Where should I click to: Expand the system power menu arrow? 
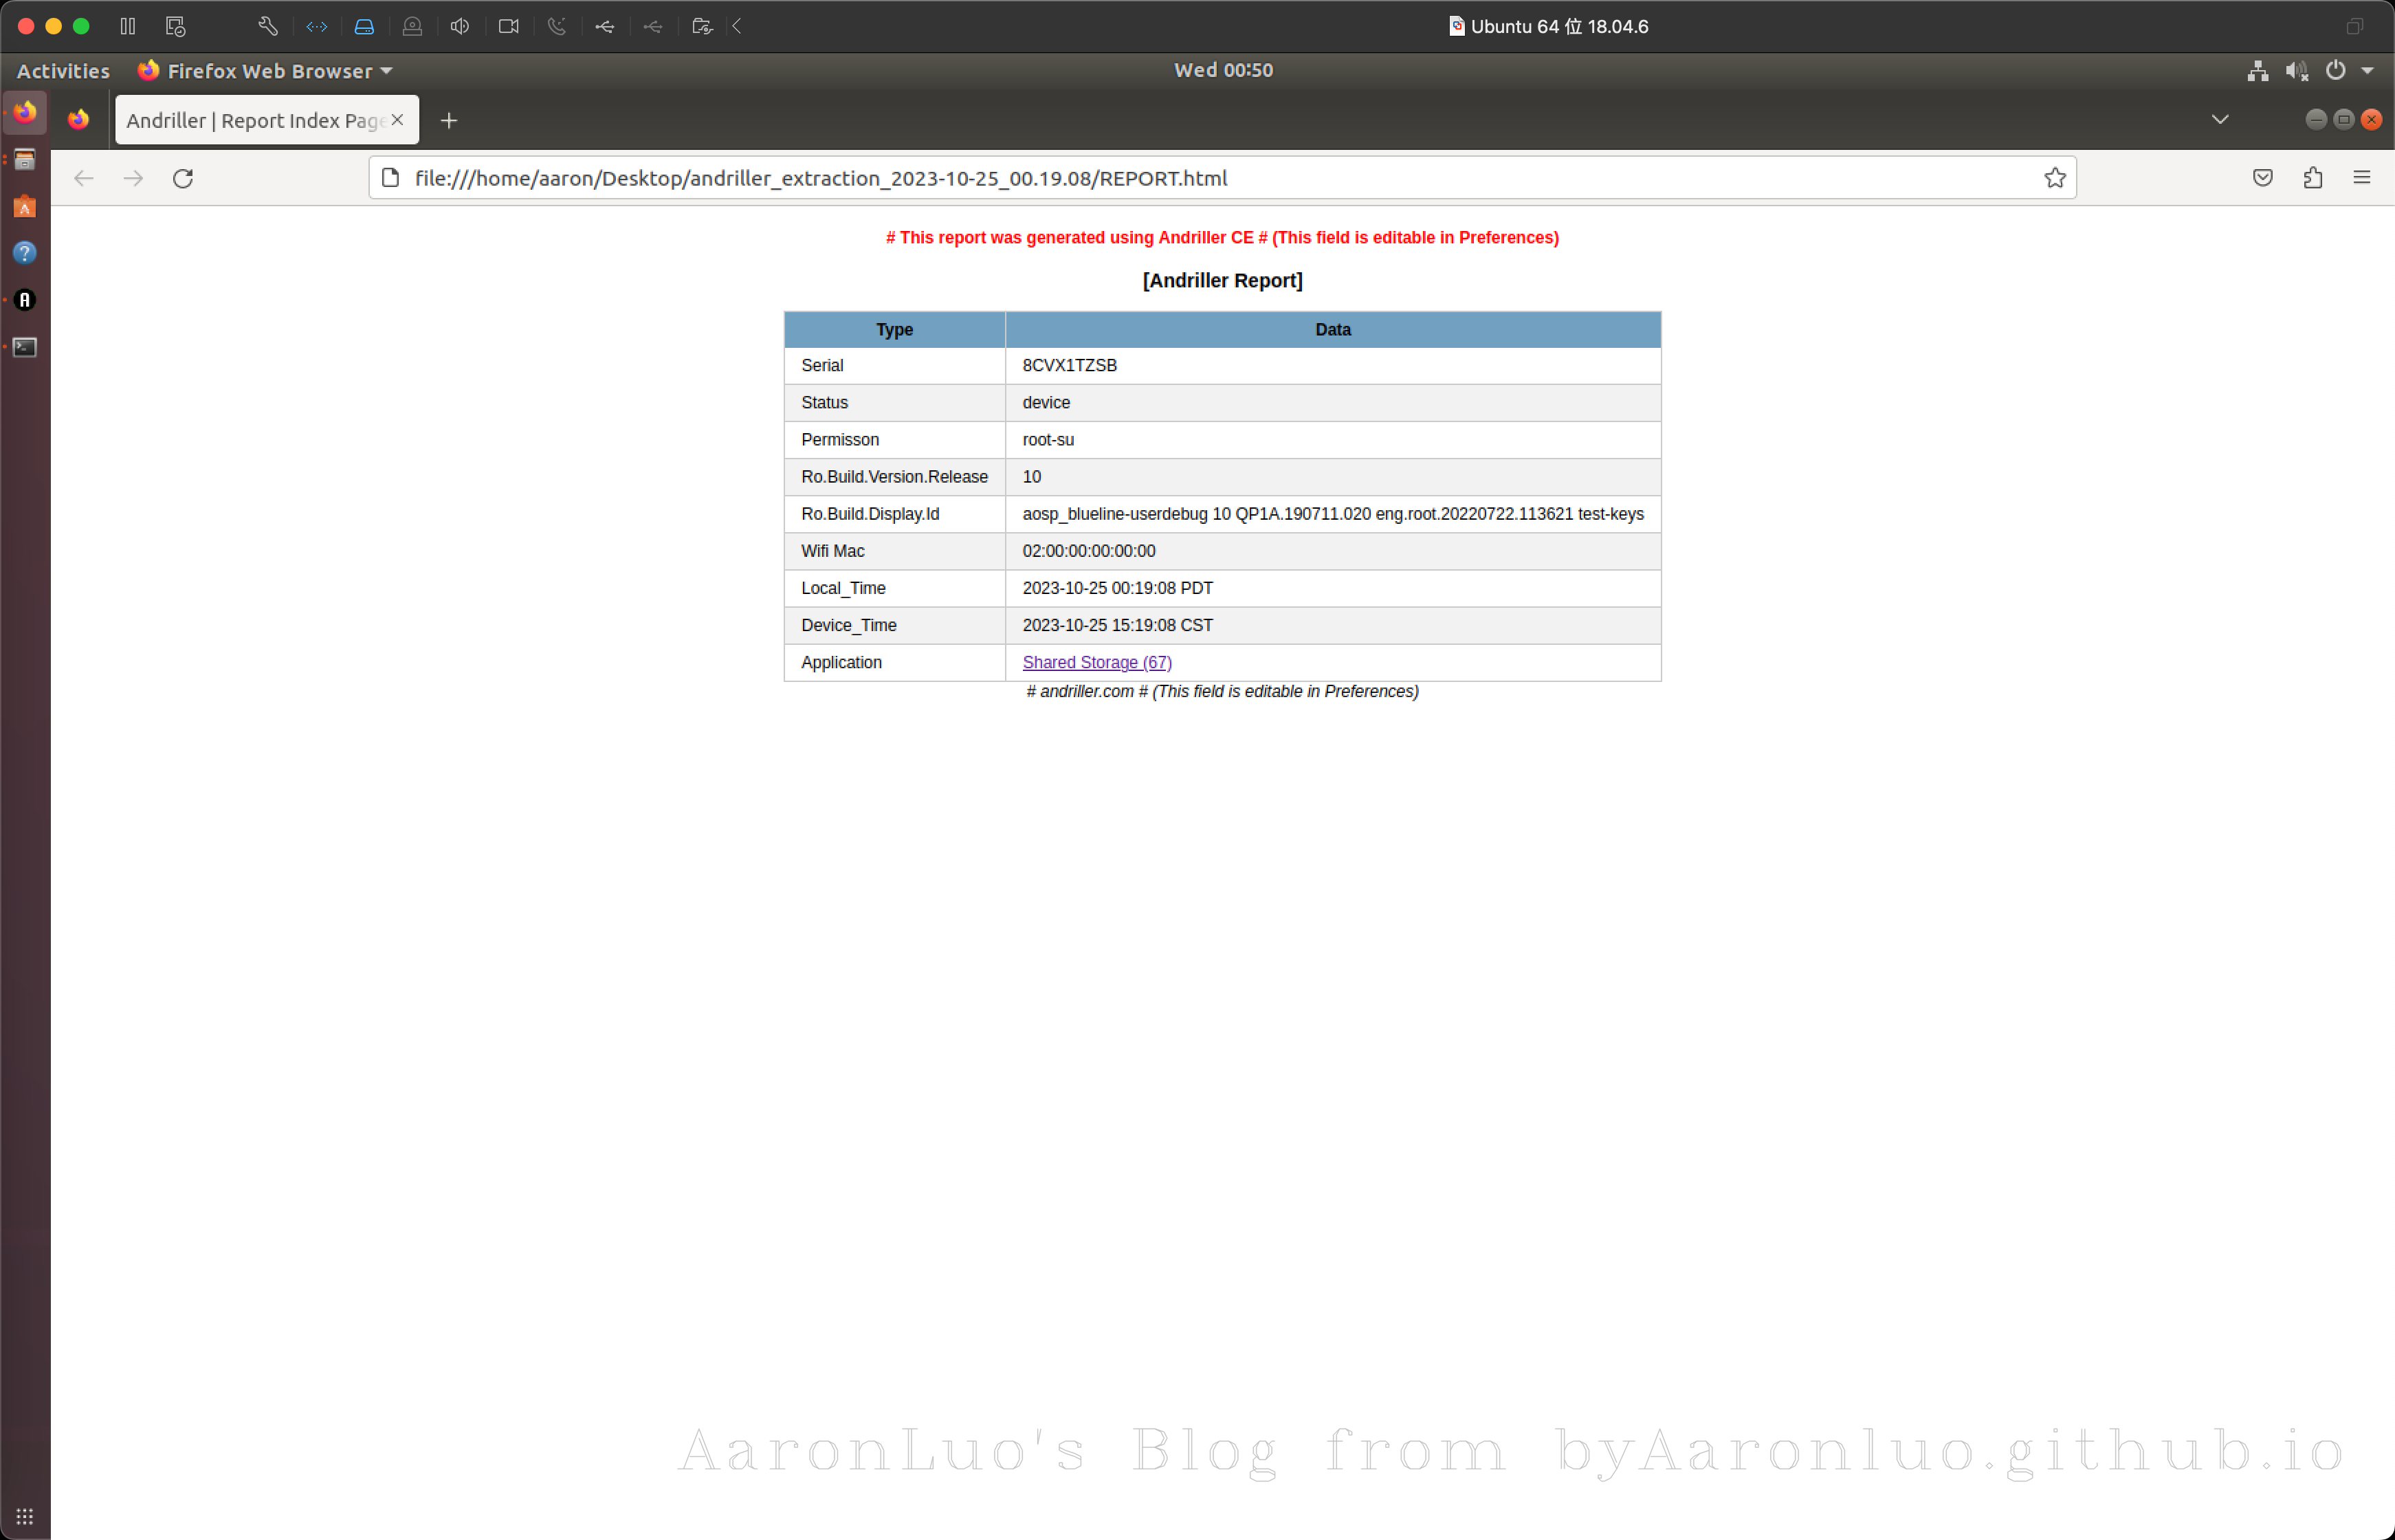pos(2367,71)
